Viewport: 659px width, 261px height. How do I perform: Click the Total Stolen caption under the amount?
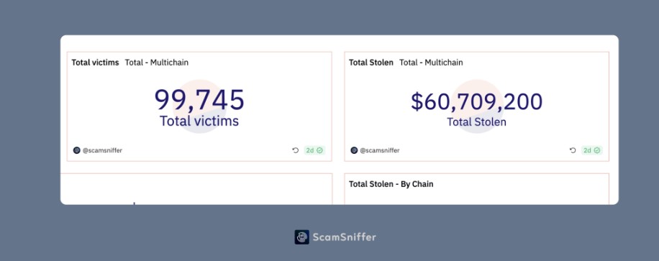click(x=476, y=122)
